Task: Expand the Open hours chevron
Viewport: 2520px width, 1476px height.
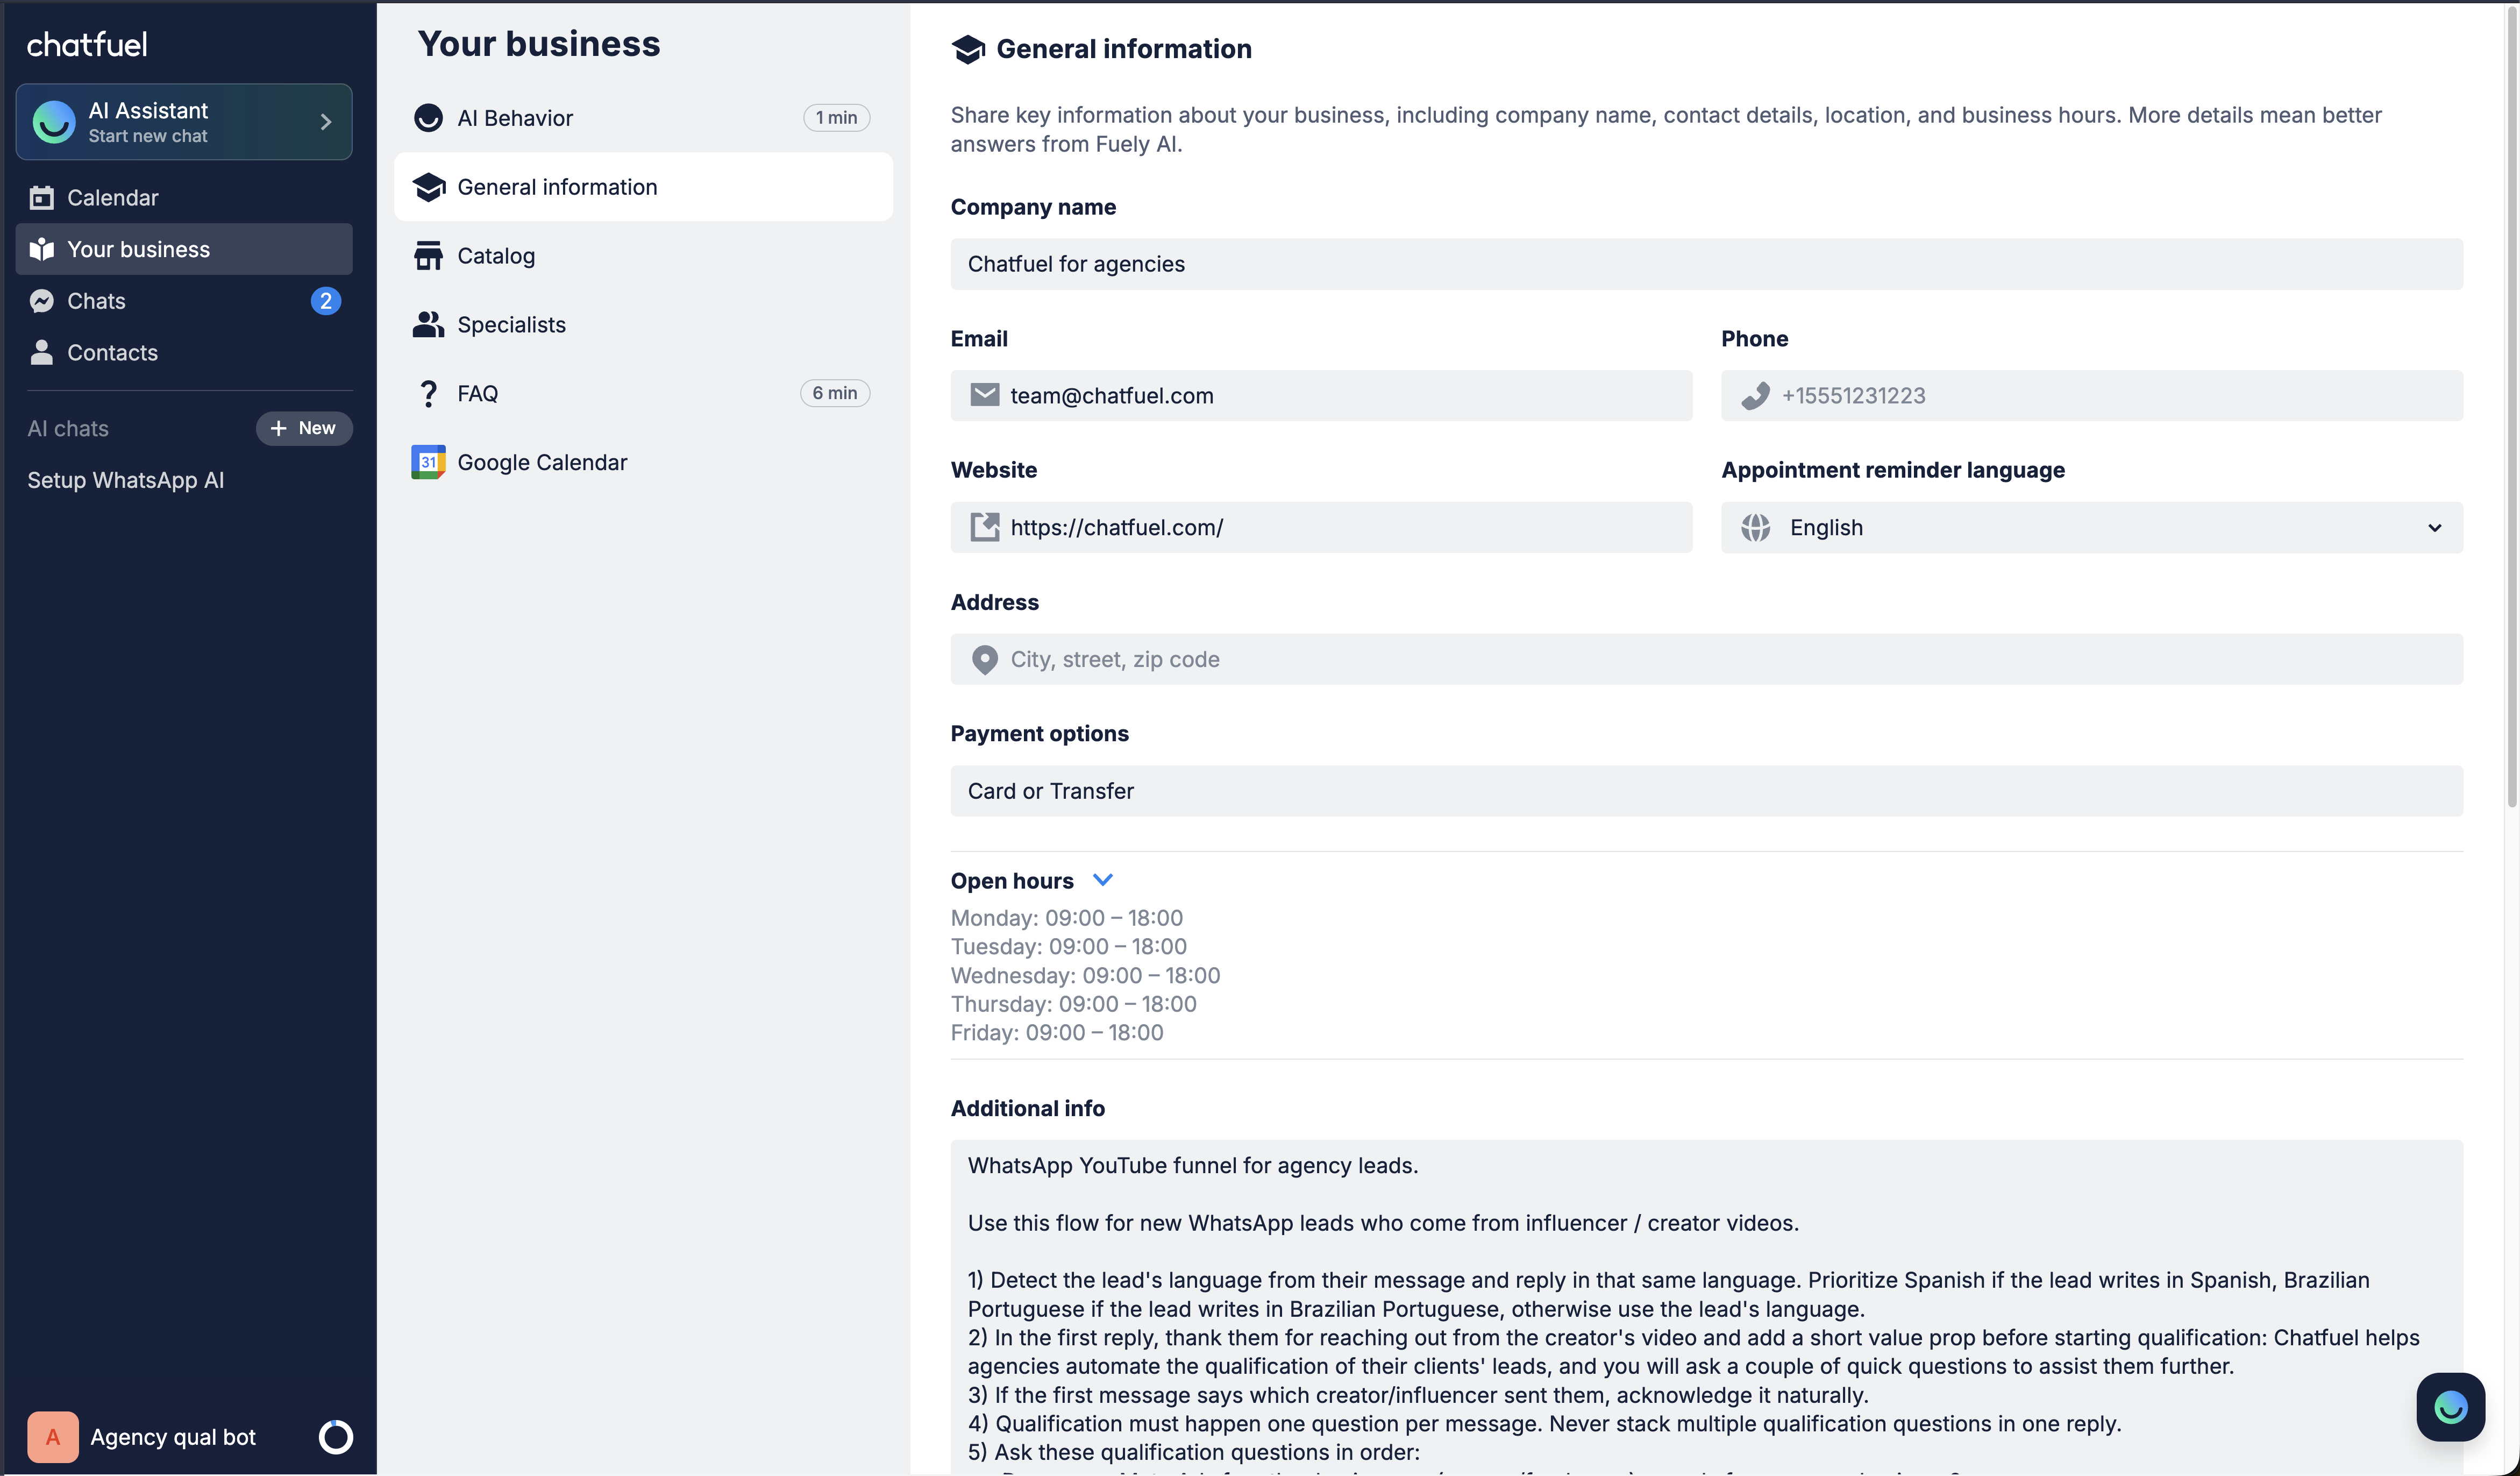Action: click(1103, 880)
